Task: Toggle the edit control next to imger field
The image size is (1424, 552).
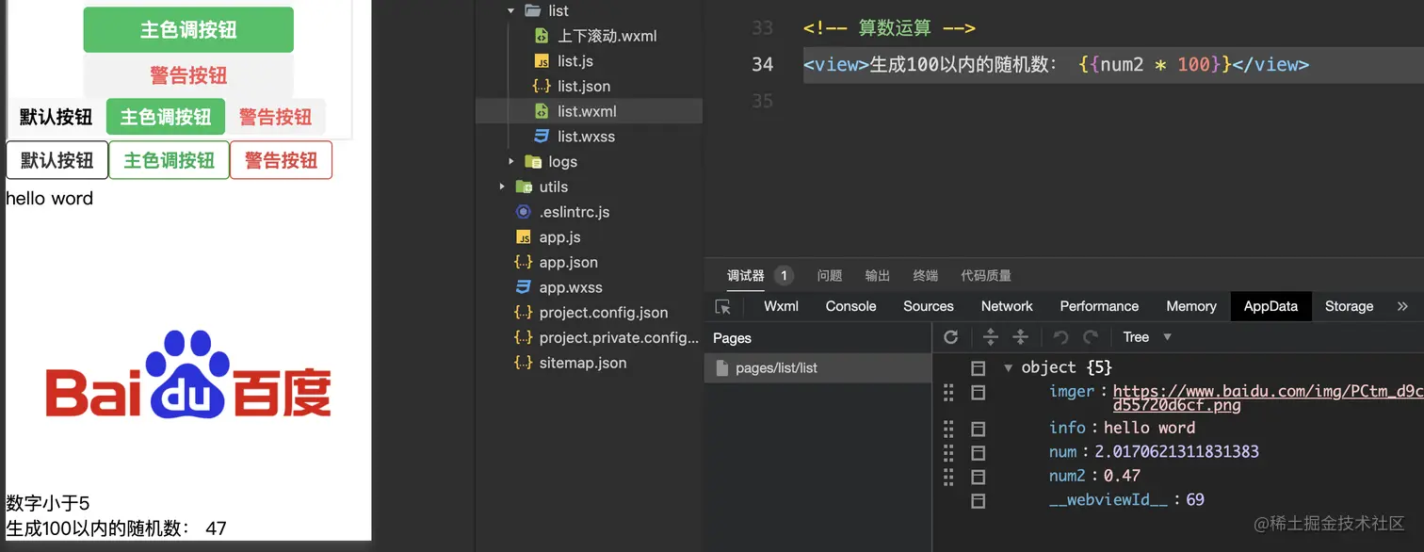Action: click(x=978, y=392)
